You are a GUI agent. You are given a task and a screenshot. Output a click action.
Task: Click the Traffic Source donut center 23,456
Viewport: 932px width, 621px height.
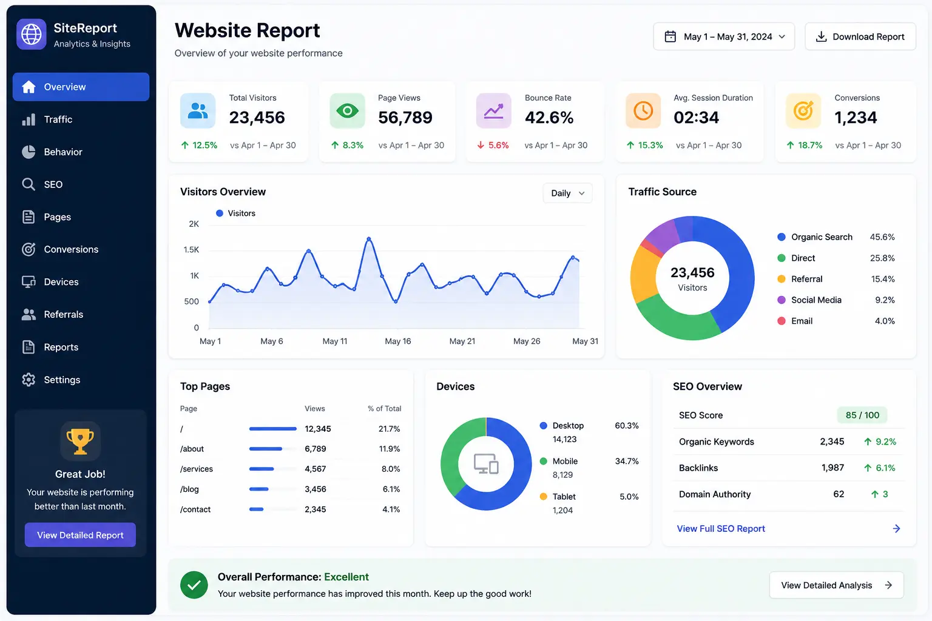tap(692, 273)
